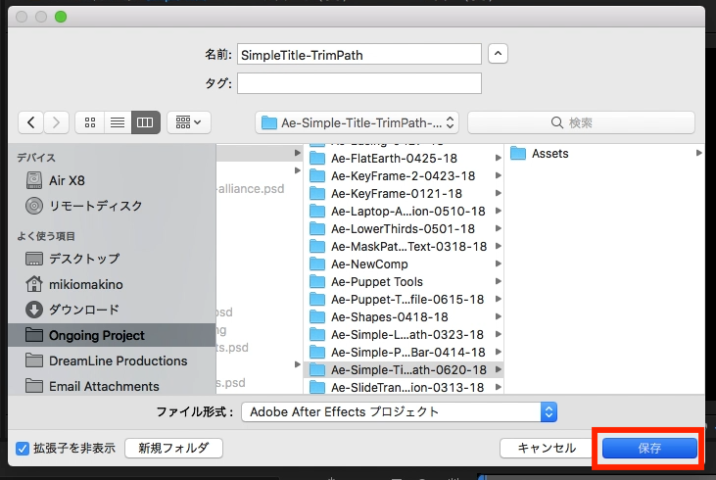Open the ダウンロード sidebar folder
Image resolution: width=716 pixels, height=480 pixels.
[x=84, y=310]
